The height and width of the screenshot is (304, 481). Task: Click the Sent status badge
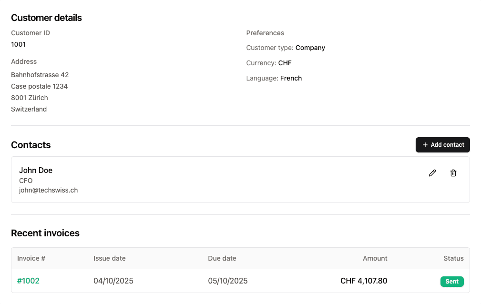click(451, 282)
